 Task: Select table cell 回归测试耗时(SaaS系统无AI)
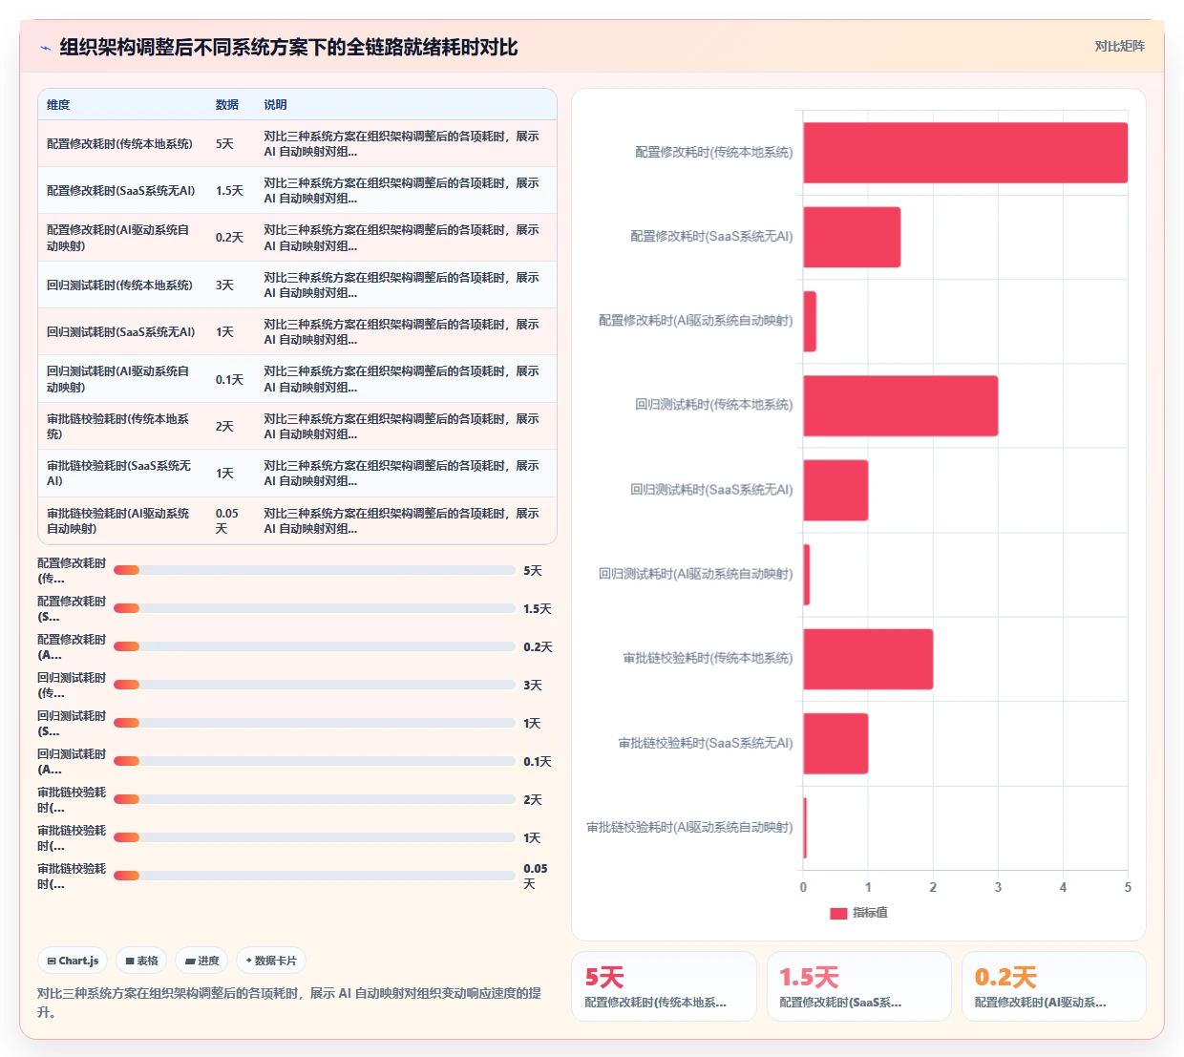[120, 332]
